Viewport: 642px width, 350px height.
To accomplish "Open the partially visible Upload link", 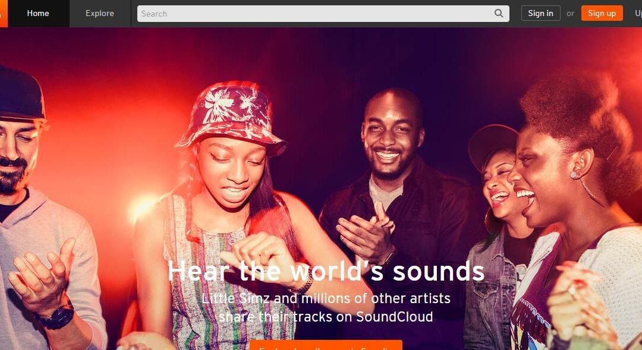I will (638, 13).
